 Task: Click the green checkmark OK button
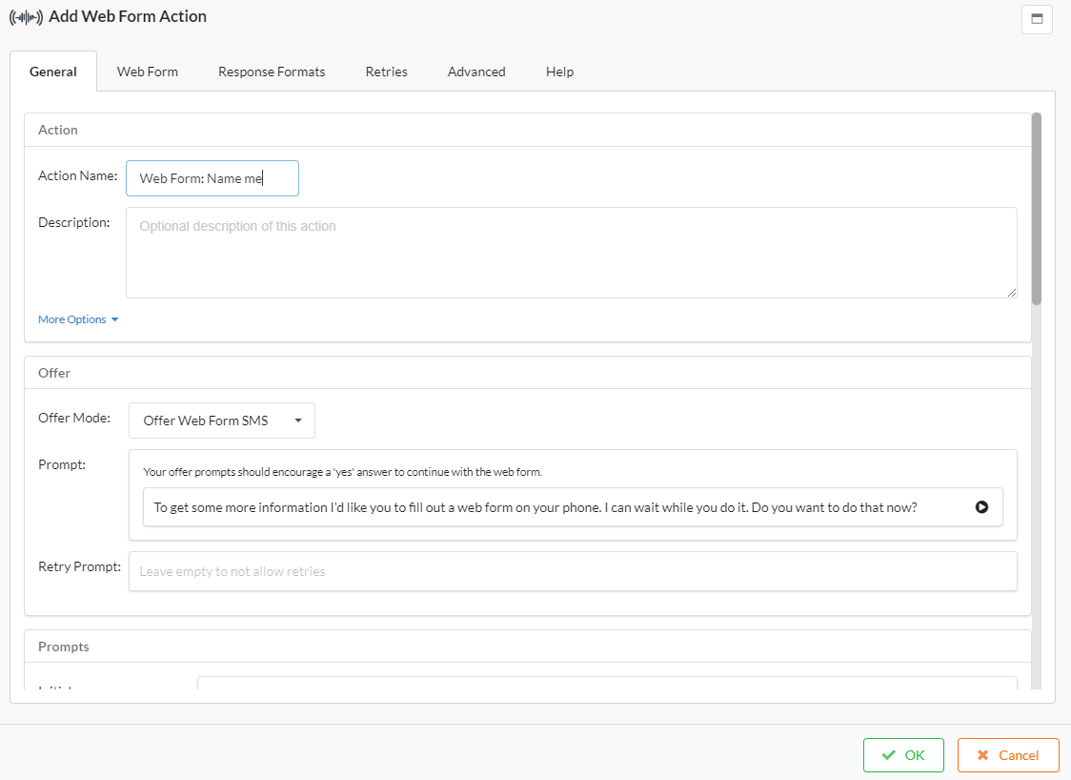[x=903, y=755]
